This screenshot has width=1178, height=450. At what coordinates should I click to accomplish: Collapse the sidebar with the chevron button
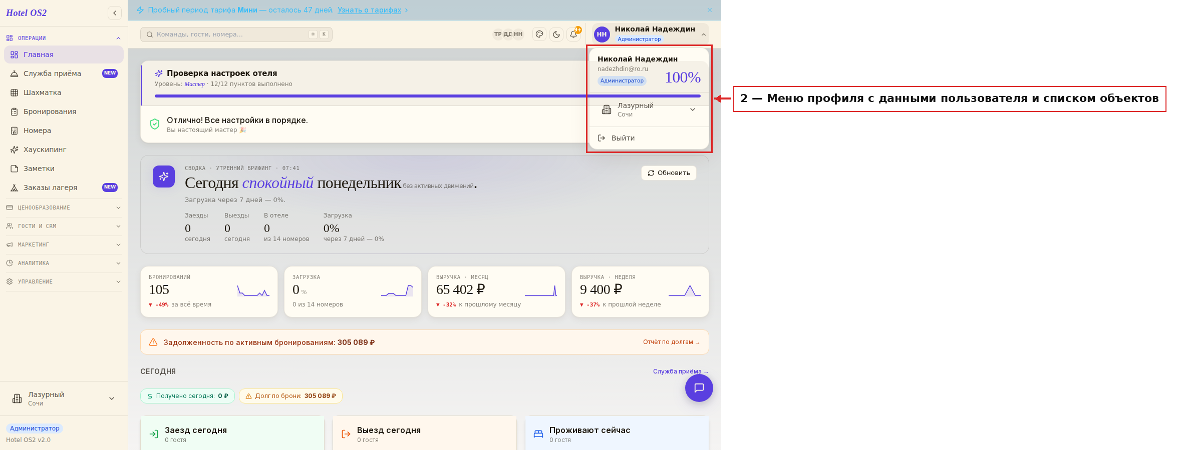[x=115, y=13]
